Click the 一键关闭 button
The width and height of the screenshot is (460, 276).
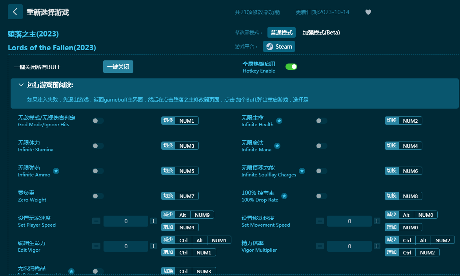[118, 67]
